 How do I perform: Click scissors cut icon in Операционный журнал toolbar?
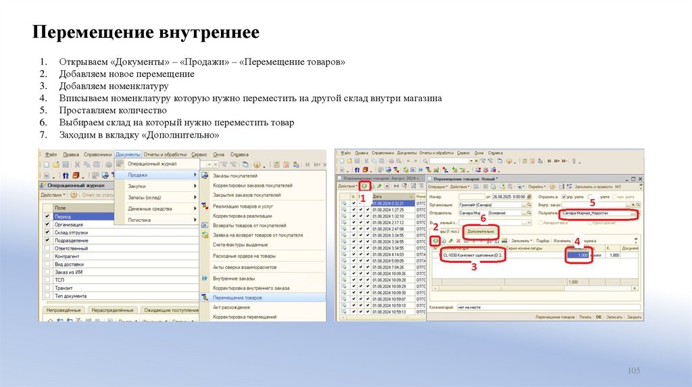(77, 165)
